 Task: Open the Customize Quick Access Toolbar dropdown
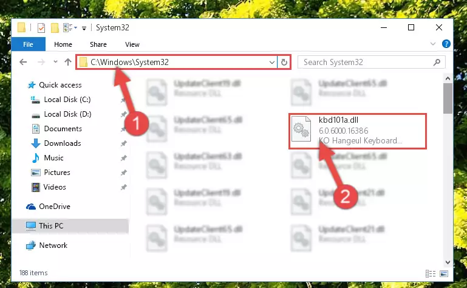84,29
